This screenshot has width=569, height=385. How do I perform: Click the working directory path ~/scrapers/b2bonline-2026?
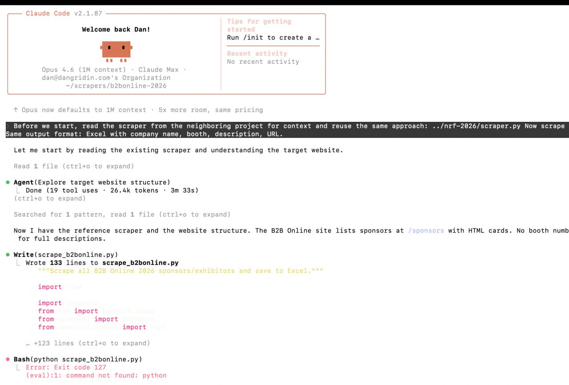116,86
